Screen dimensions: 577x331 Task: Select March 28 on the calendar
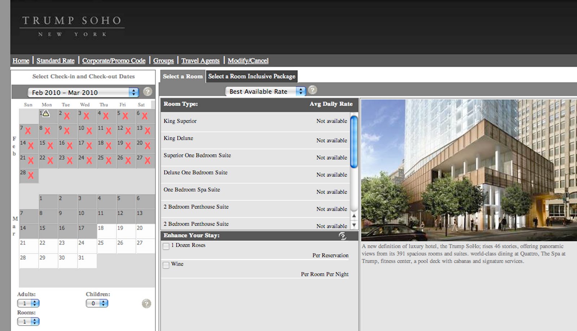(28, 261)
